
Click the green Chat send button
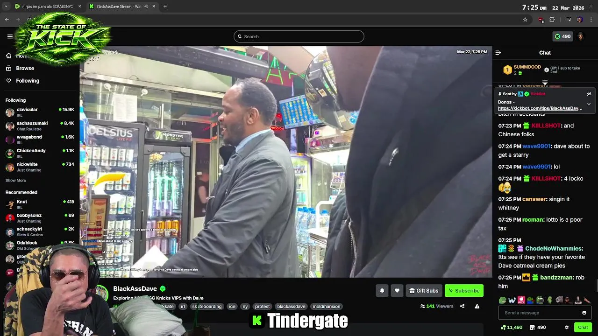(583, 328)
